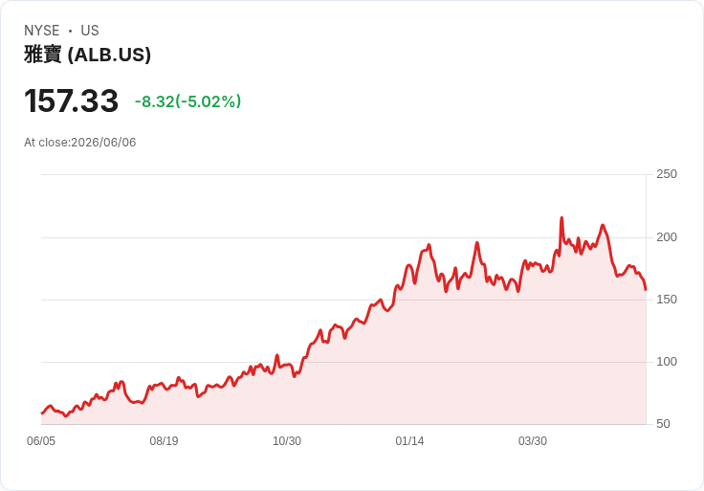
Task: Select the 100 y-axis label
Action: pyautogui.click(x=667, y=362)
